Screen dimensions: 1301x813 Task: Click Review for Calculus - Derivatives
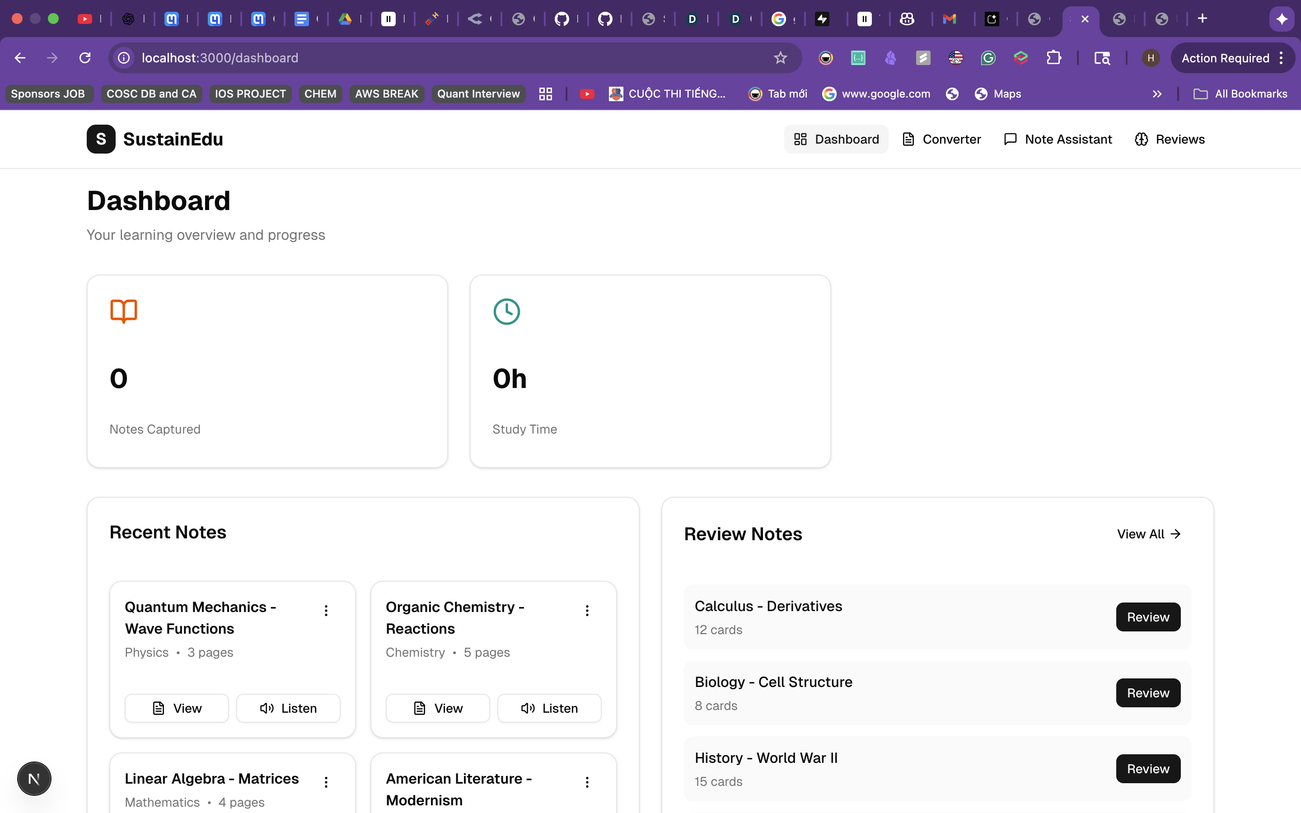coord(1148,617)
